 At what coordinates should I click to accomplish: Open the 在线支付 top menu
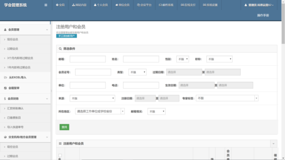click(188, 5)
